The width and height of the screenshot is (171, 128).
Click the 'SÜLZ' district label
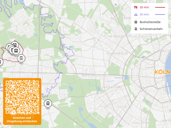coord(122,107)
